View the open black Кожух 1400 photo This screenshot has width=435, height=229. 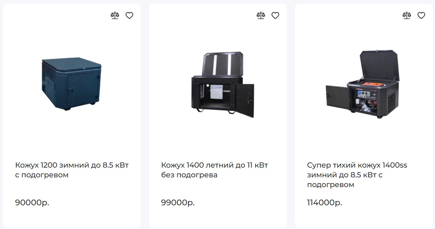(x=223, y=84)
